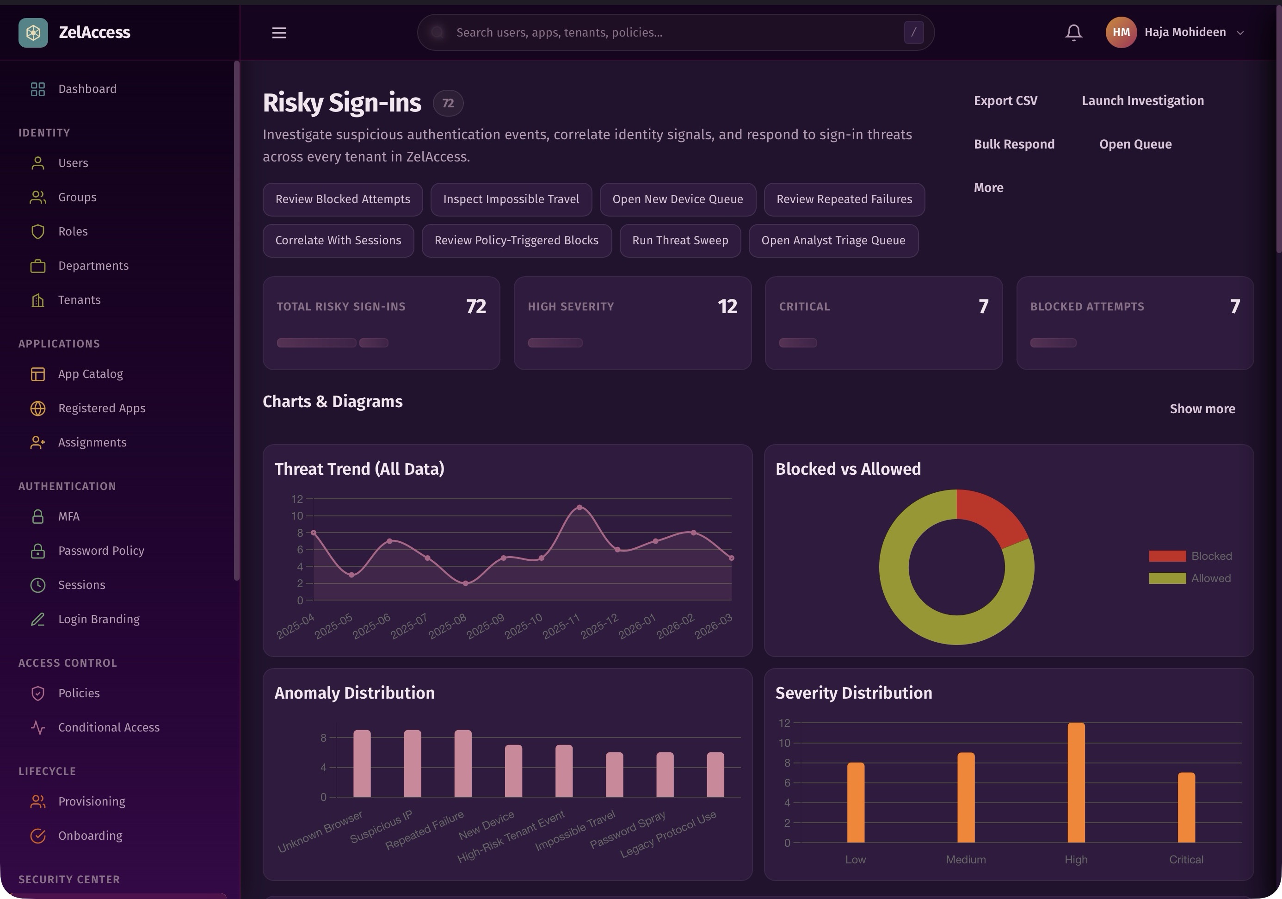
Task: Open the Groups section via its sidebar icon
Action: 38,197
